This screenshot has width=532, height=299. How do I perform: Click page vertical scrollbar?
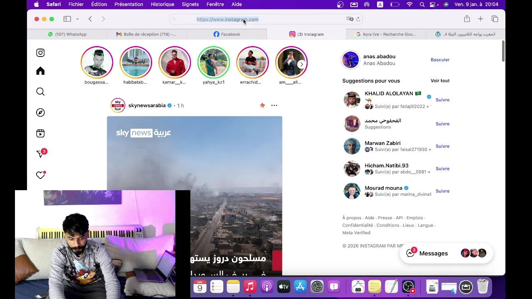(x=503, y=51)
